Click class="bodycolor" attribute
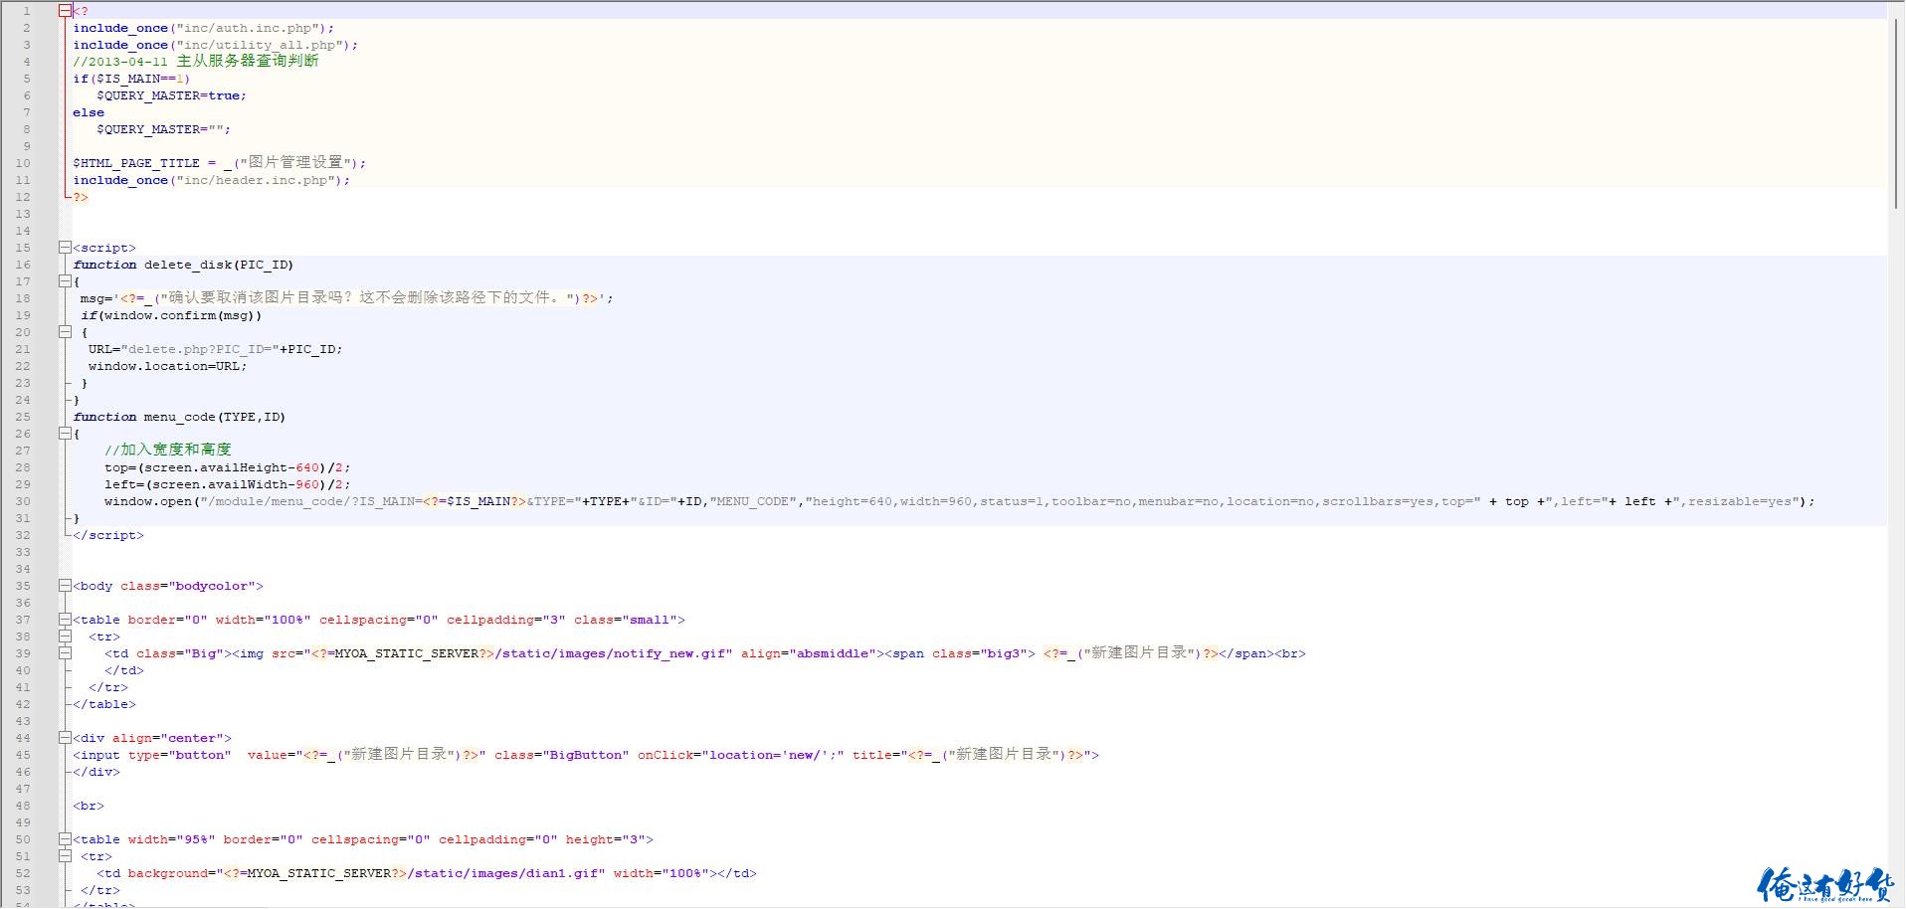 188,586
